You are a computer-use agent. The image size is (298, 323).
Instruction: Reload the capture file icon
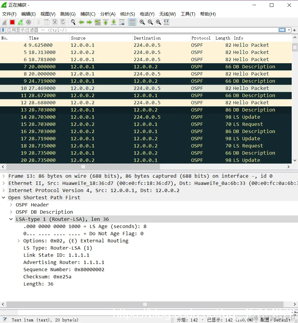click(63, 22)
